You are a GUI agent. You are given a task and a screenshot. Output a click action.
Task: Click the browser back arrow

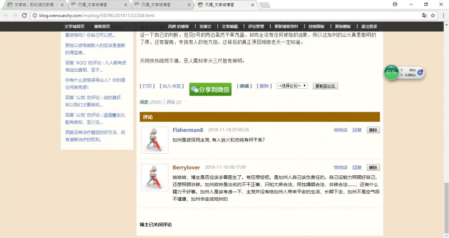coord(5,15)
